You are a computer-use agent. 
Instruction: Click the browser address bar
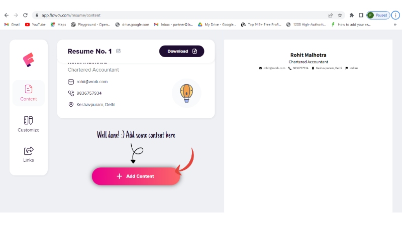176,15
